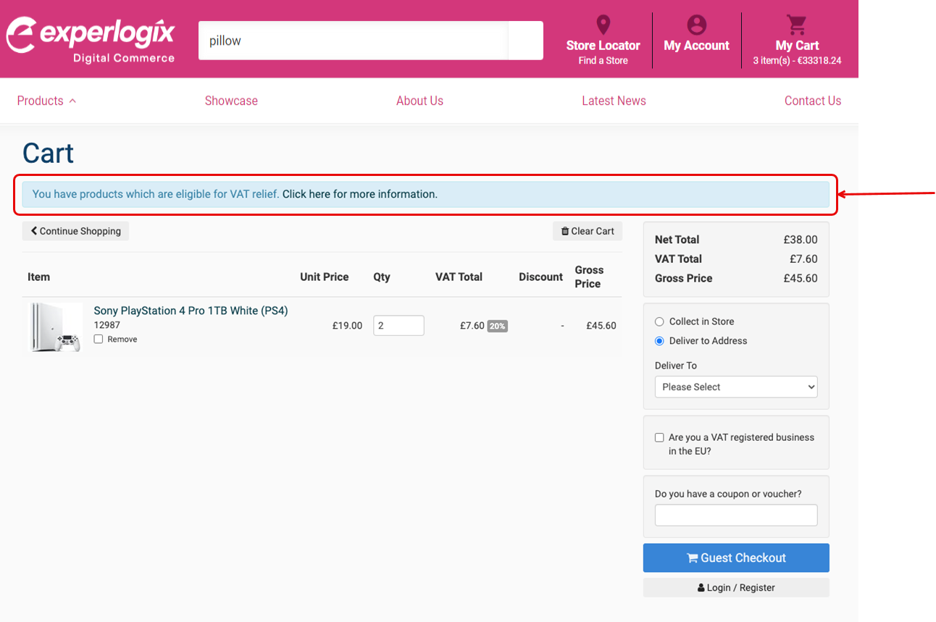The image size is (936, 622).
Task: Expand the Products menu
Action: click(x=46, y=101)
